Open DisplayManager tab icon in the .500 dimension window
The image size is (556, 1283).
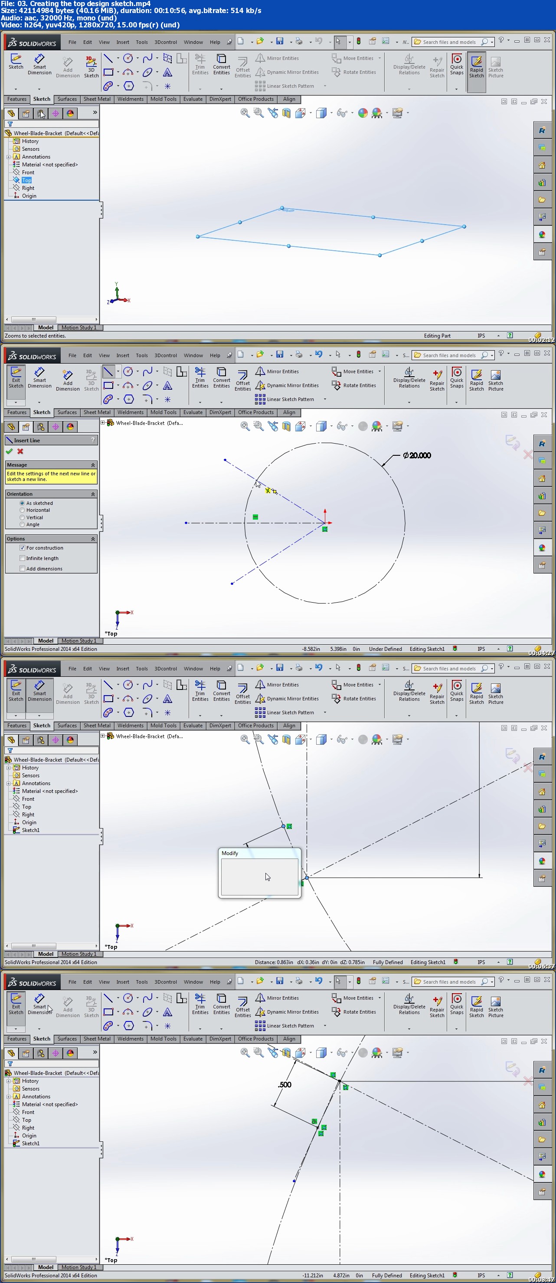pyautogui.click(x=70, y=1054)
